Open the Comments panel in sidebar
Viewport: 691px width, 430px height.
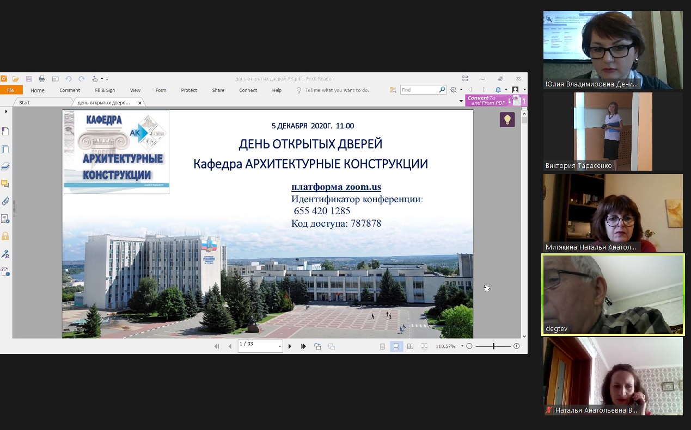tap(5, 184)
